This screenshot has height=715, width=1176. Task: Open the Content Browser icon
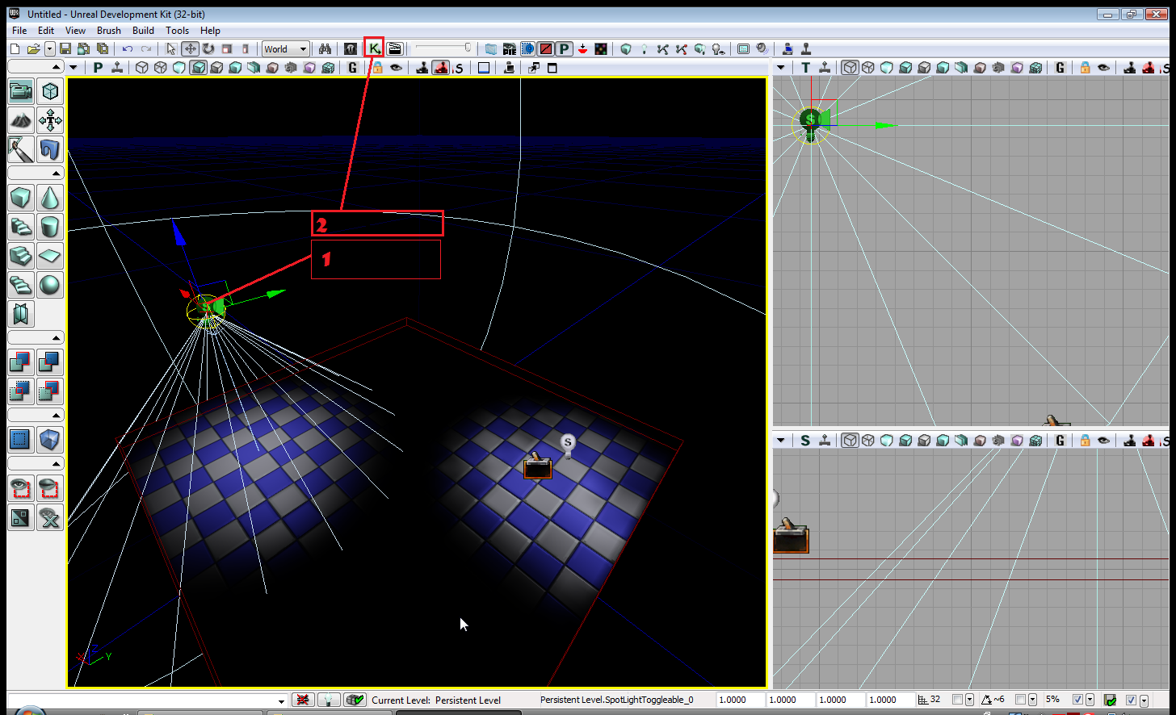pos(350,49)
